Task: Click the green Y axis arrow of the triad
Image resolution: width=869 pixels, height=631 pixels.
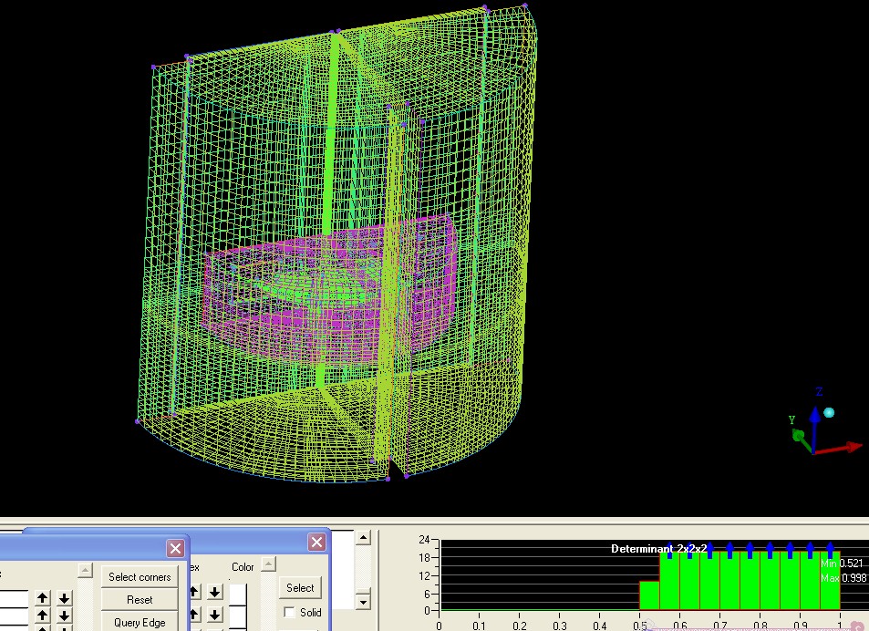Action: [800, 434]
